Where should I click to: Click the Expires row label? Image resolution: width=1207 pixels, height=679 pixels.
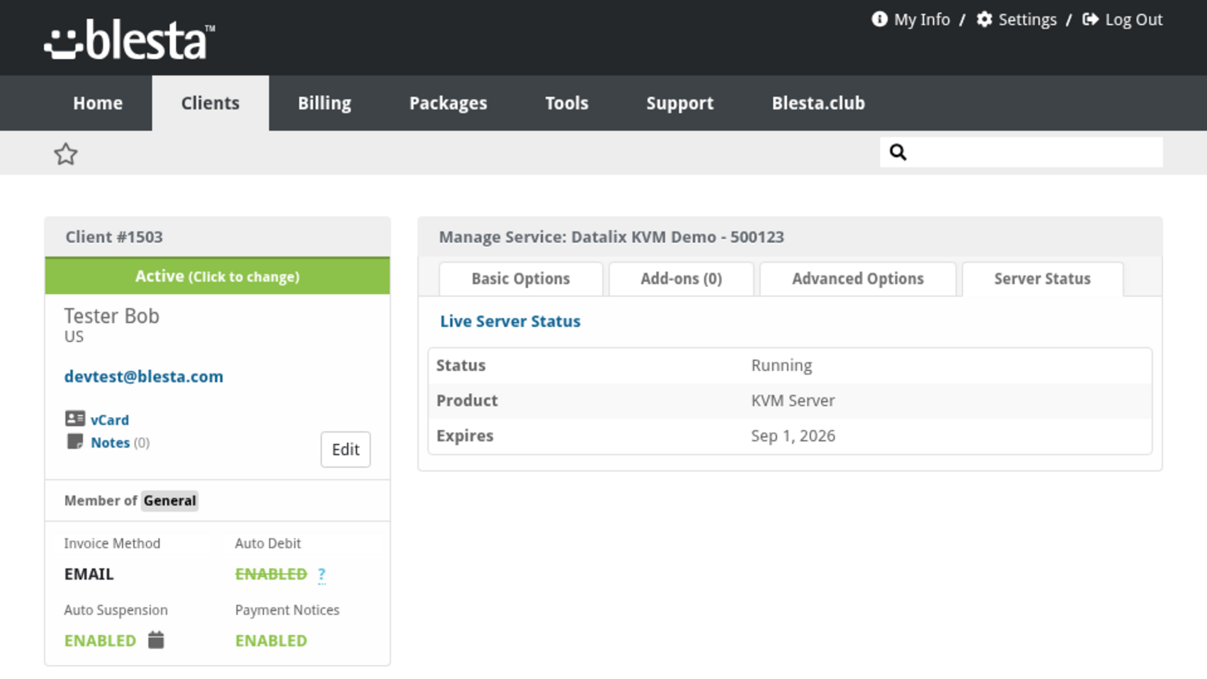pyautogui.click(x=465, y=436)
